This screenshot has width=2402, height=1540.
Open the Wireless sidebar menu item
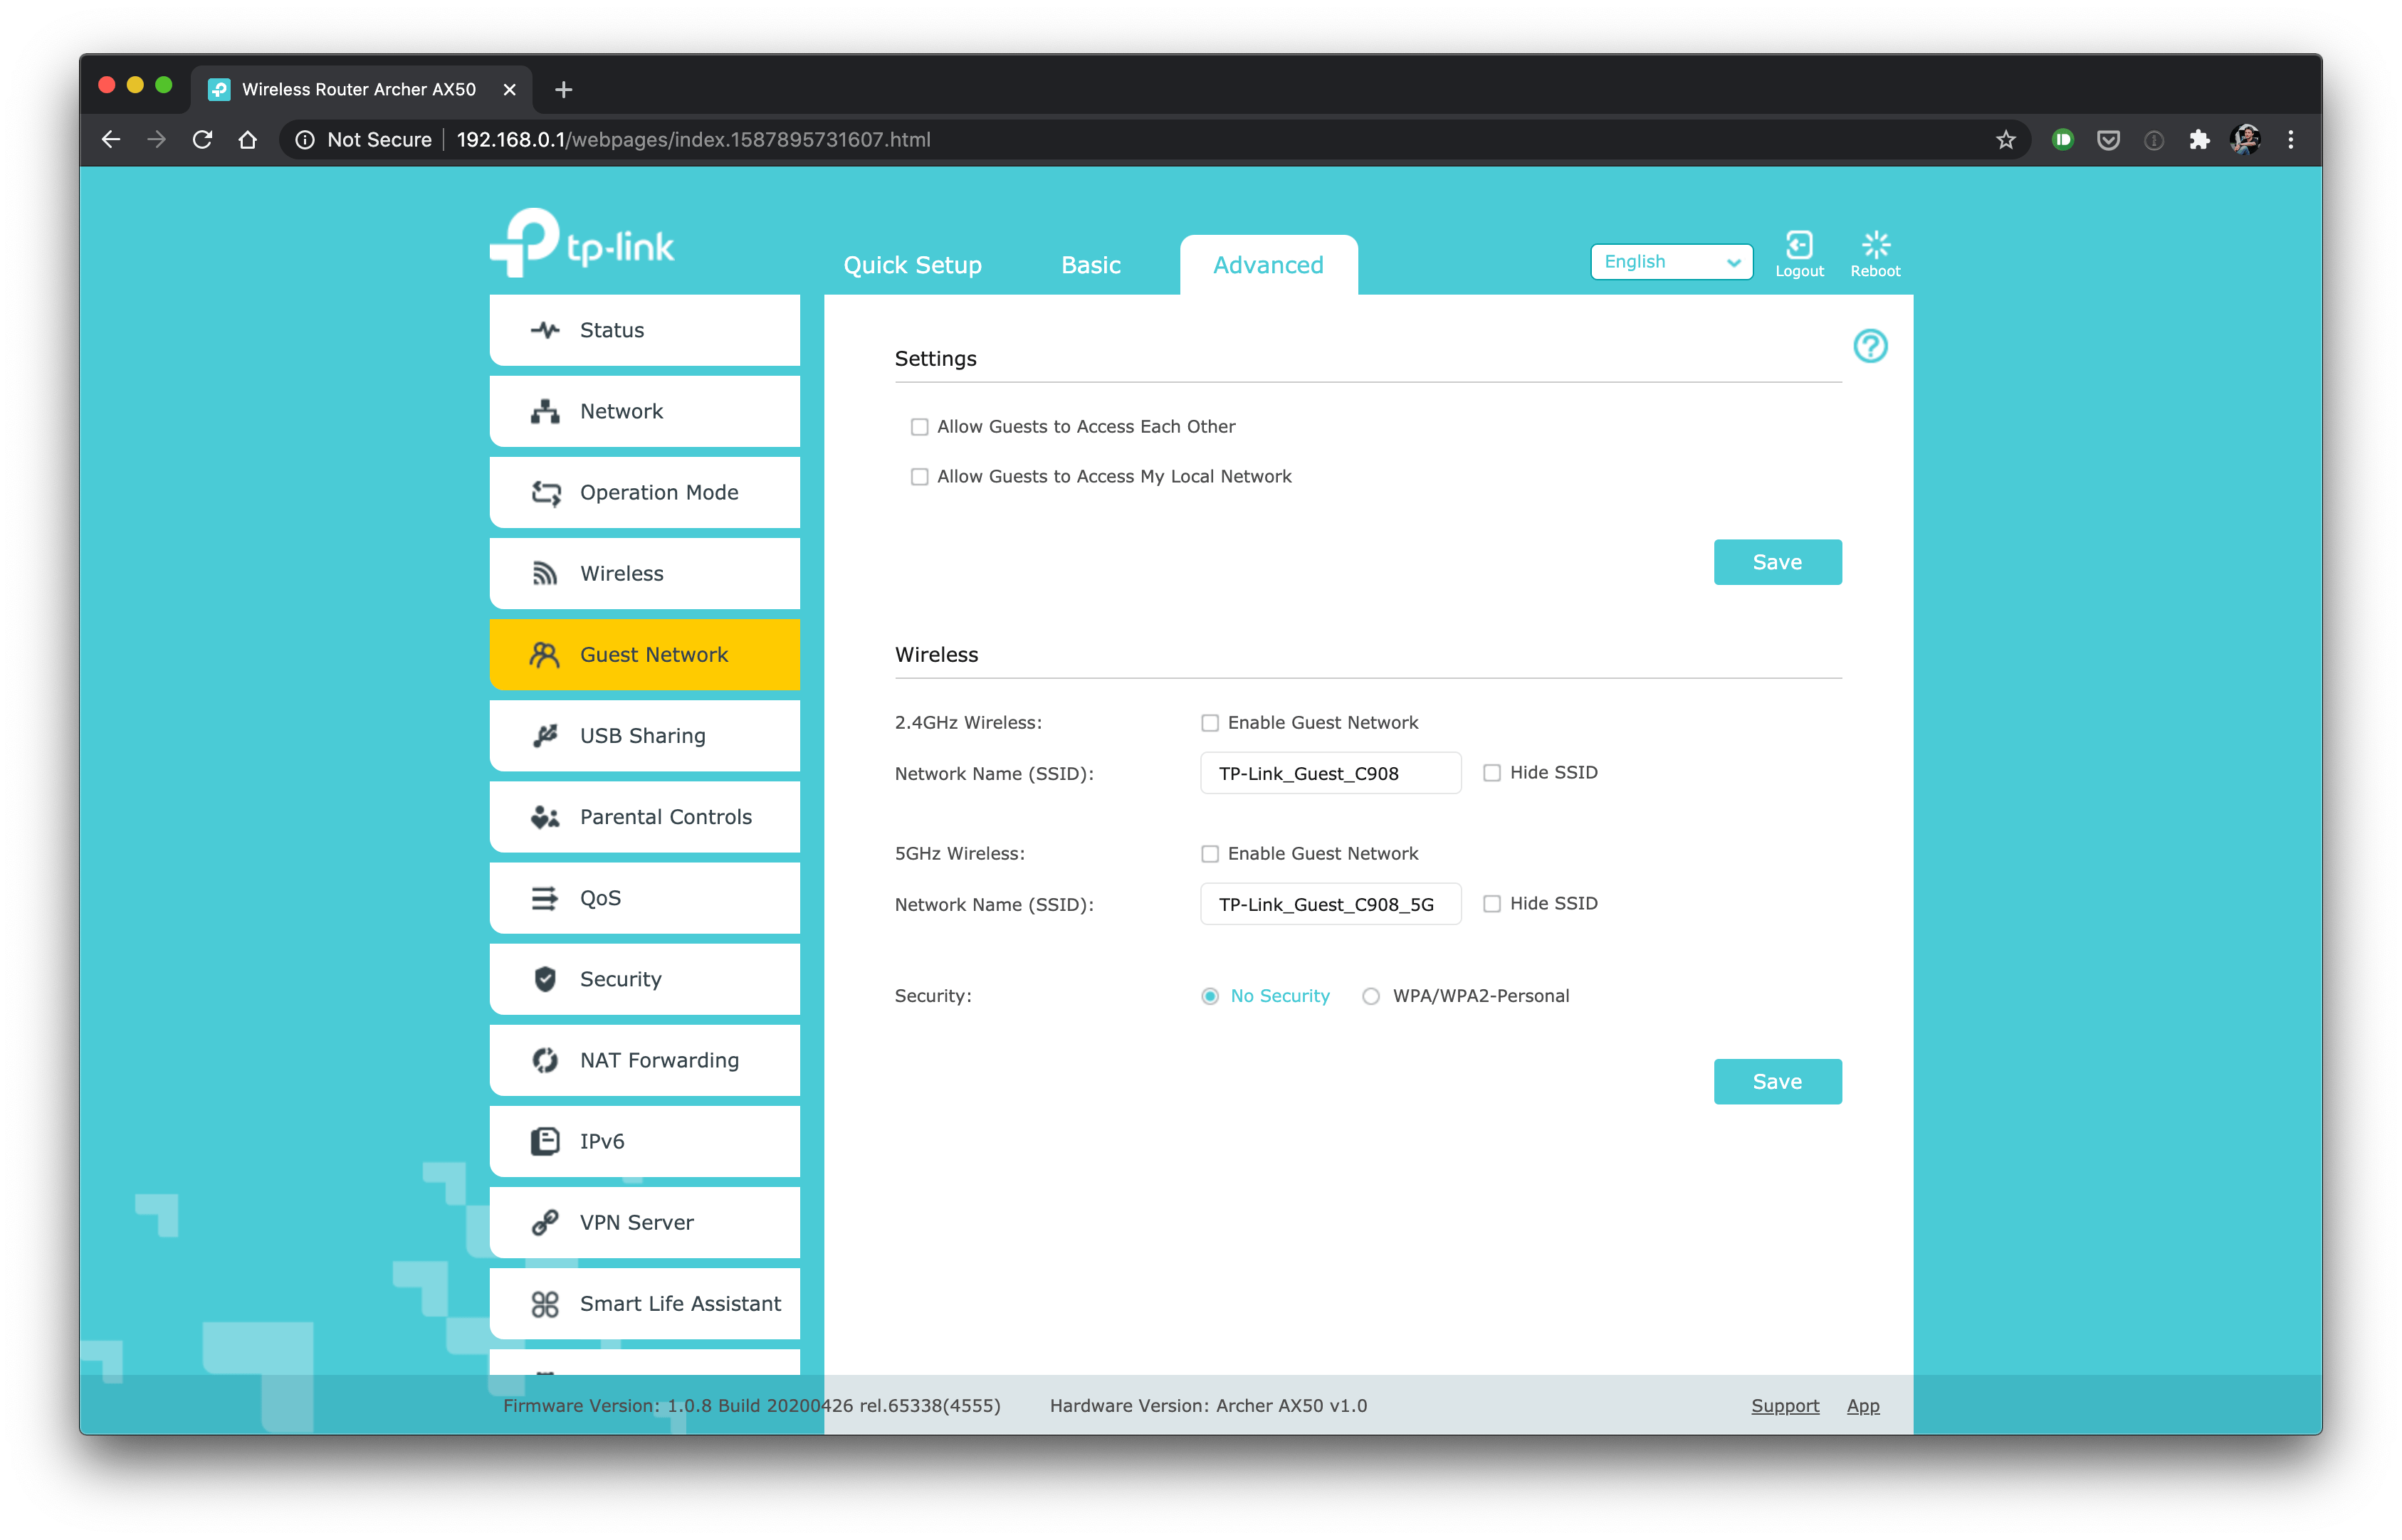click(644, 573)
